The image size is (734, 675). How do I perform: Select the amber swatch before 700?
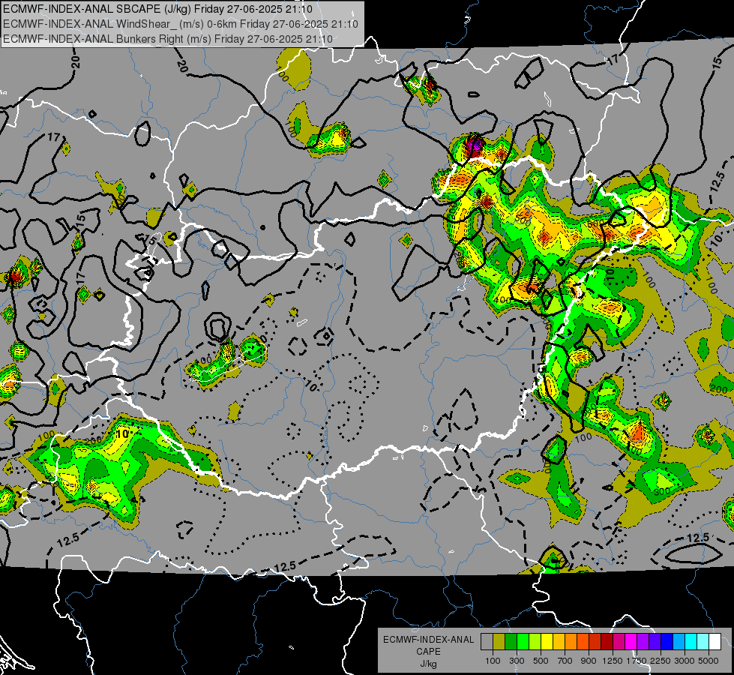559,642
